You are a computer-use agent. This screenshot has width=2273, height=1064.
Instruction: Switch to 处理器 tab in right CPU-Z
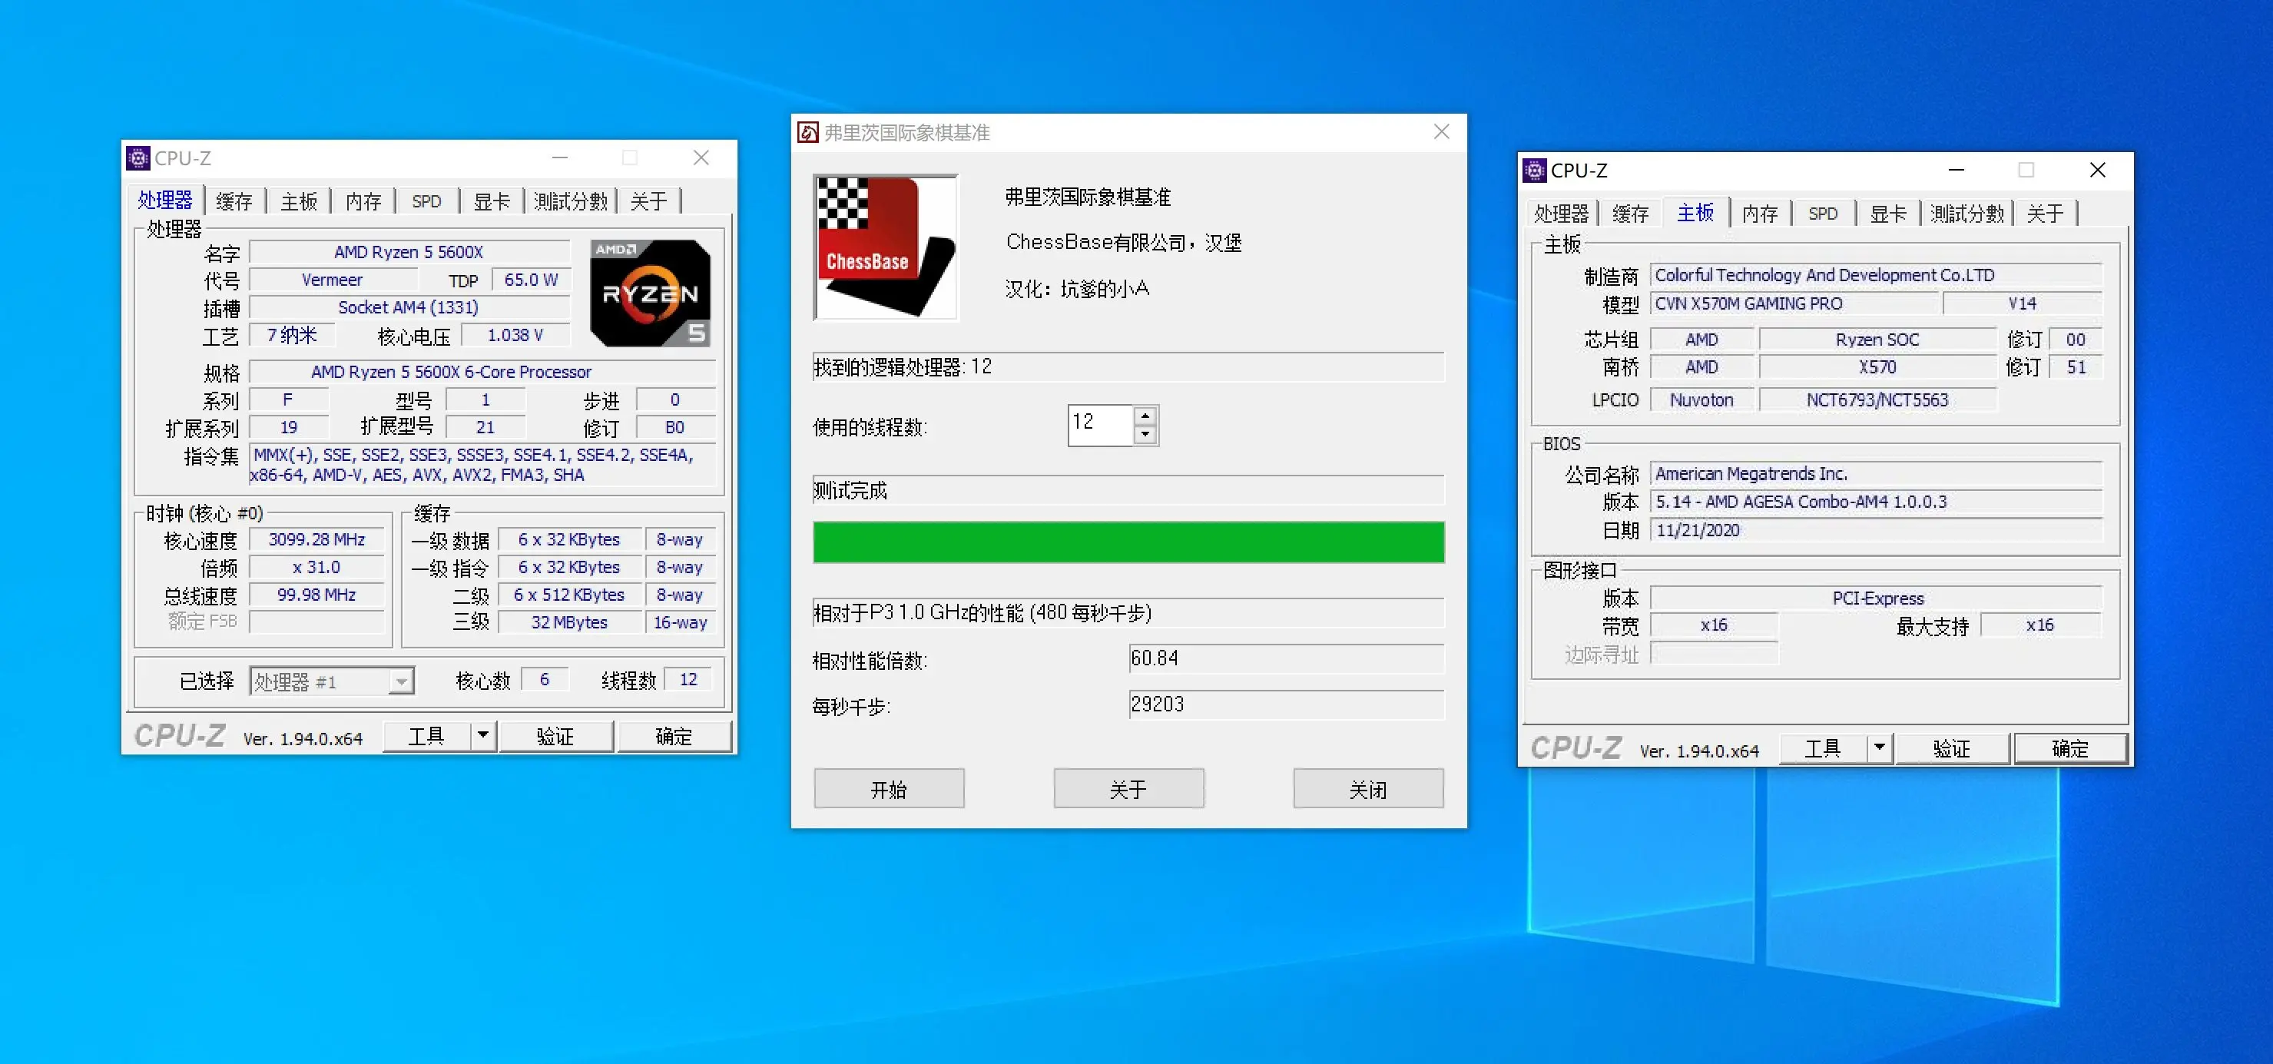1561,214
